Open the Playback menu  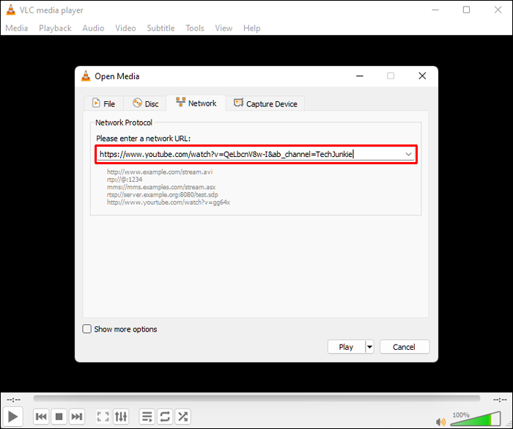tap(55, 28)
